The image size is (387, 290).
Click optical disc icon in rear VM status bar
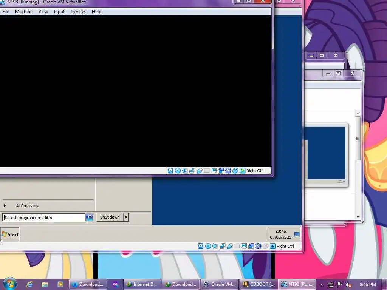point(208,246)
